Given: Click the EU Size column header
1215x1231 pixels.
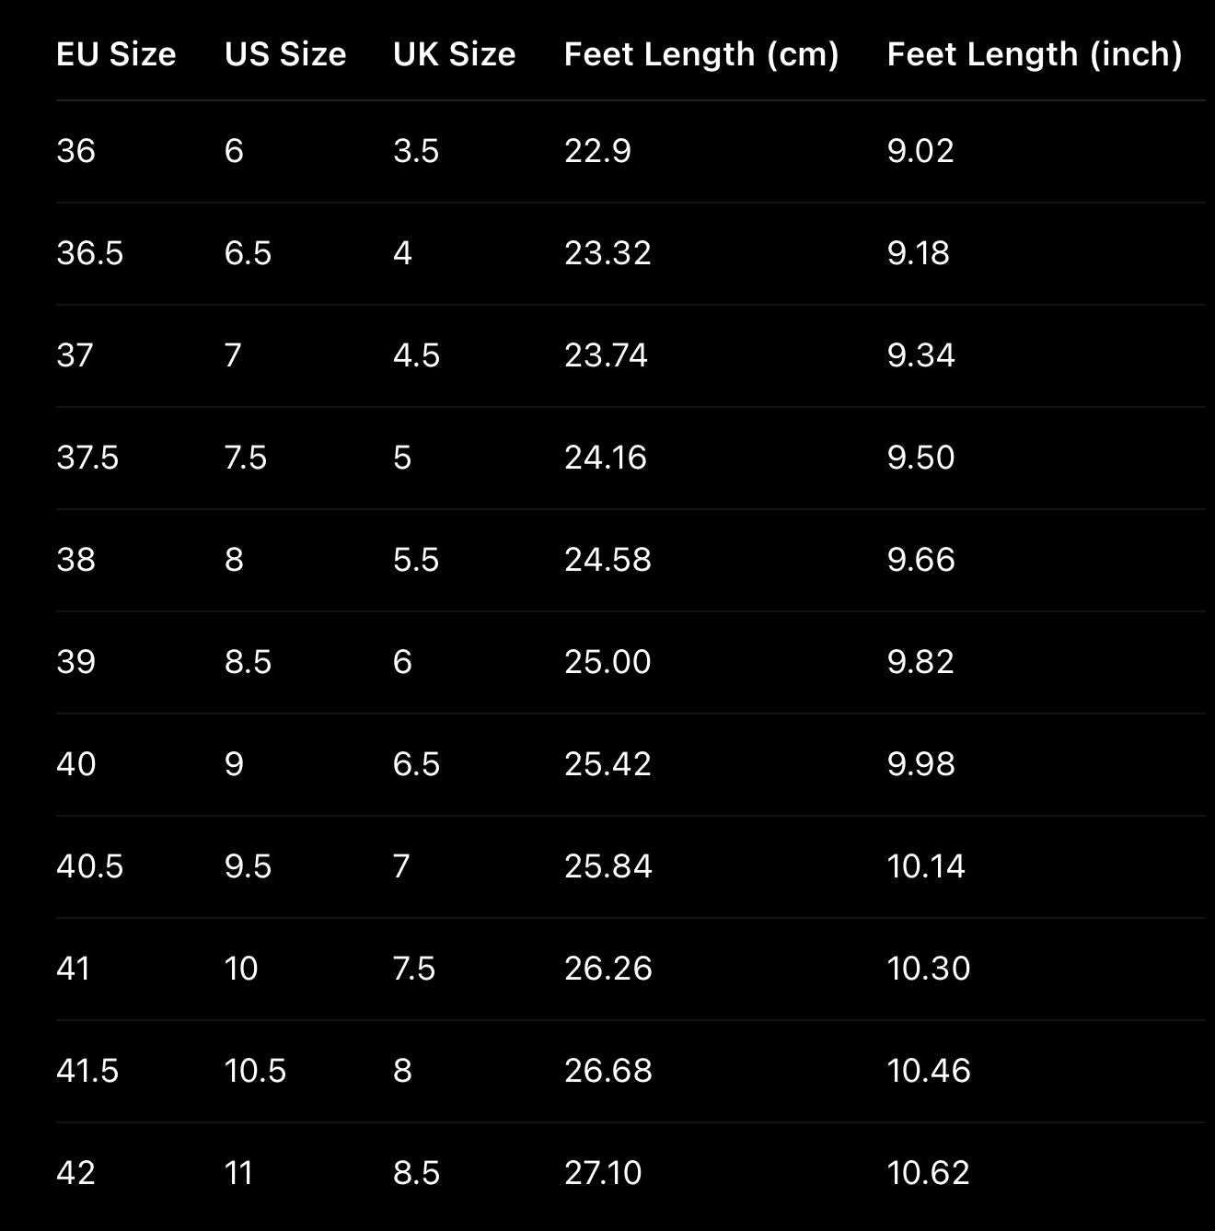Looking at the screenshot, I should coord(116,54).
